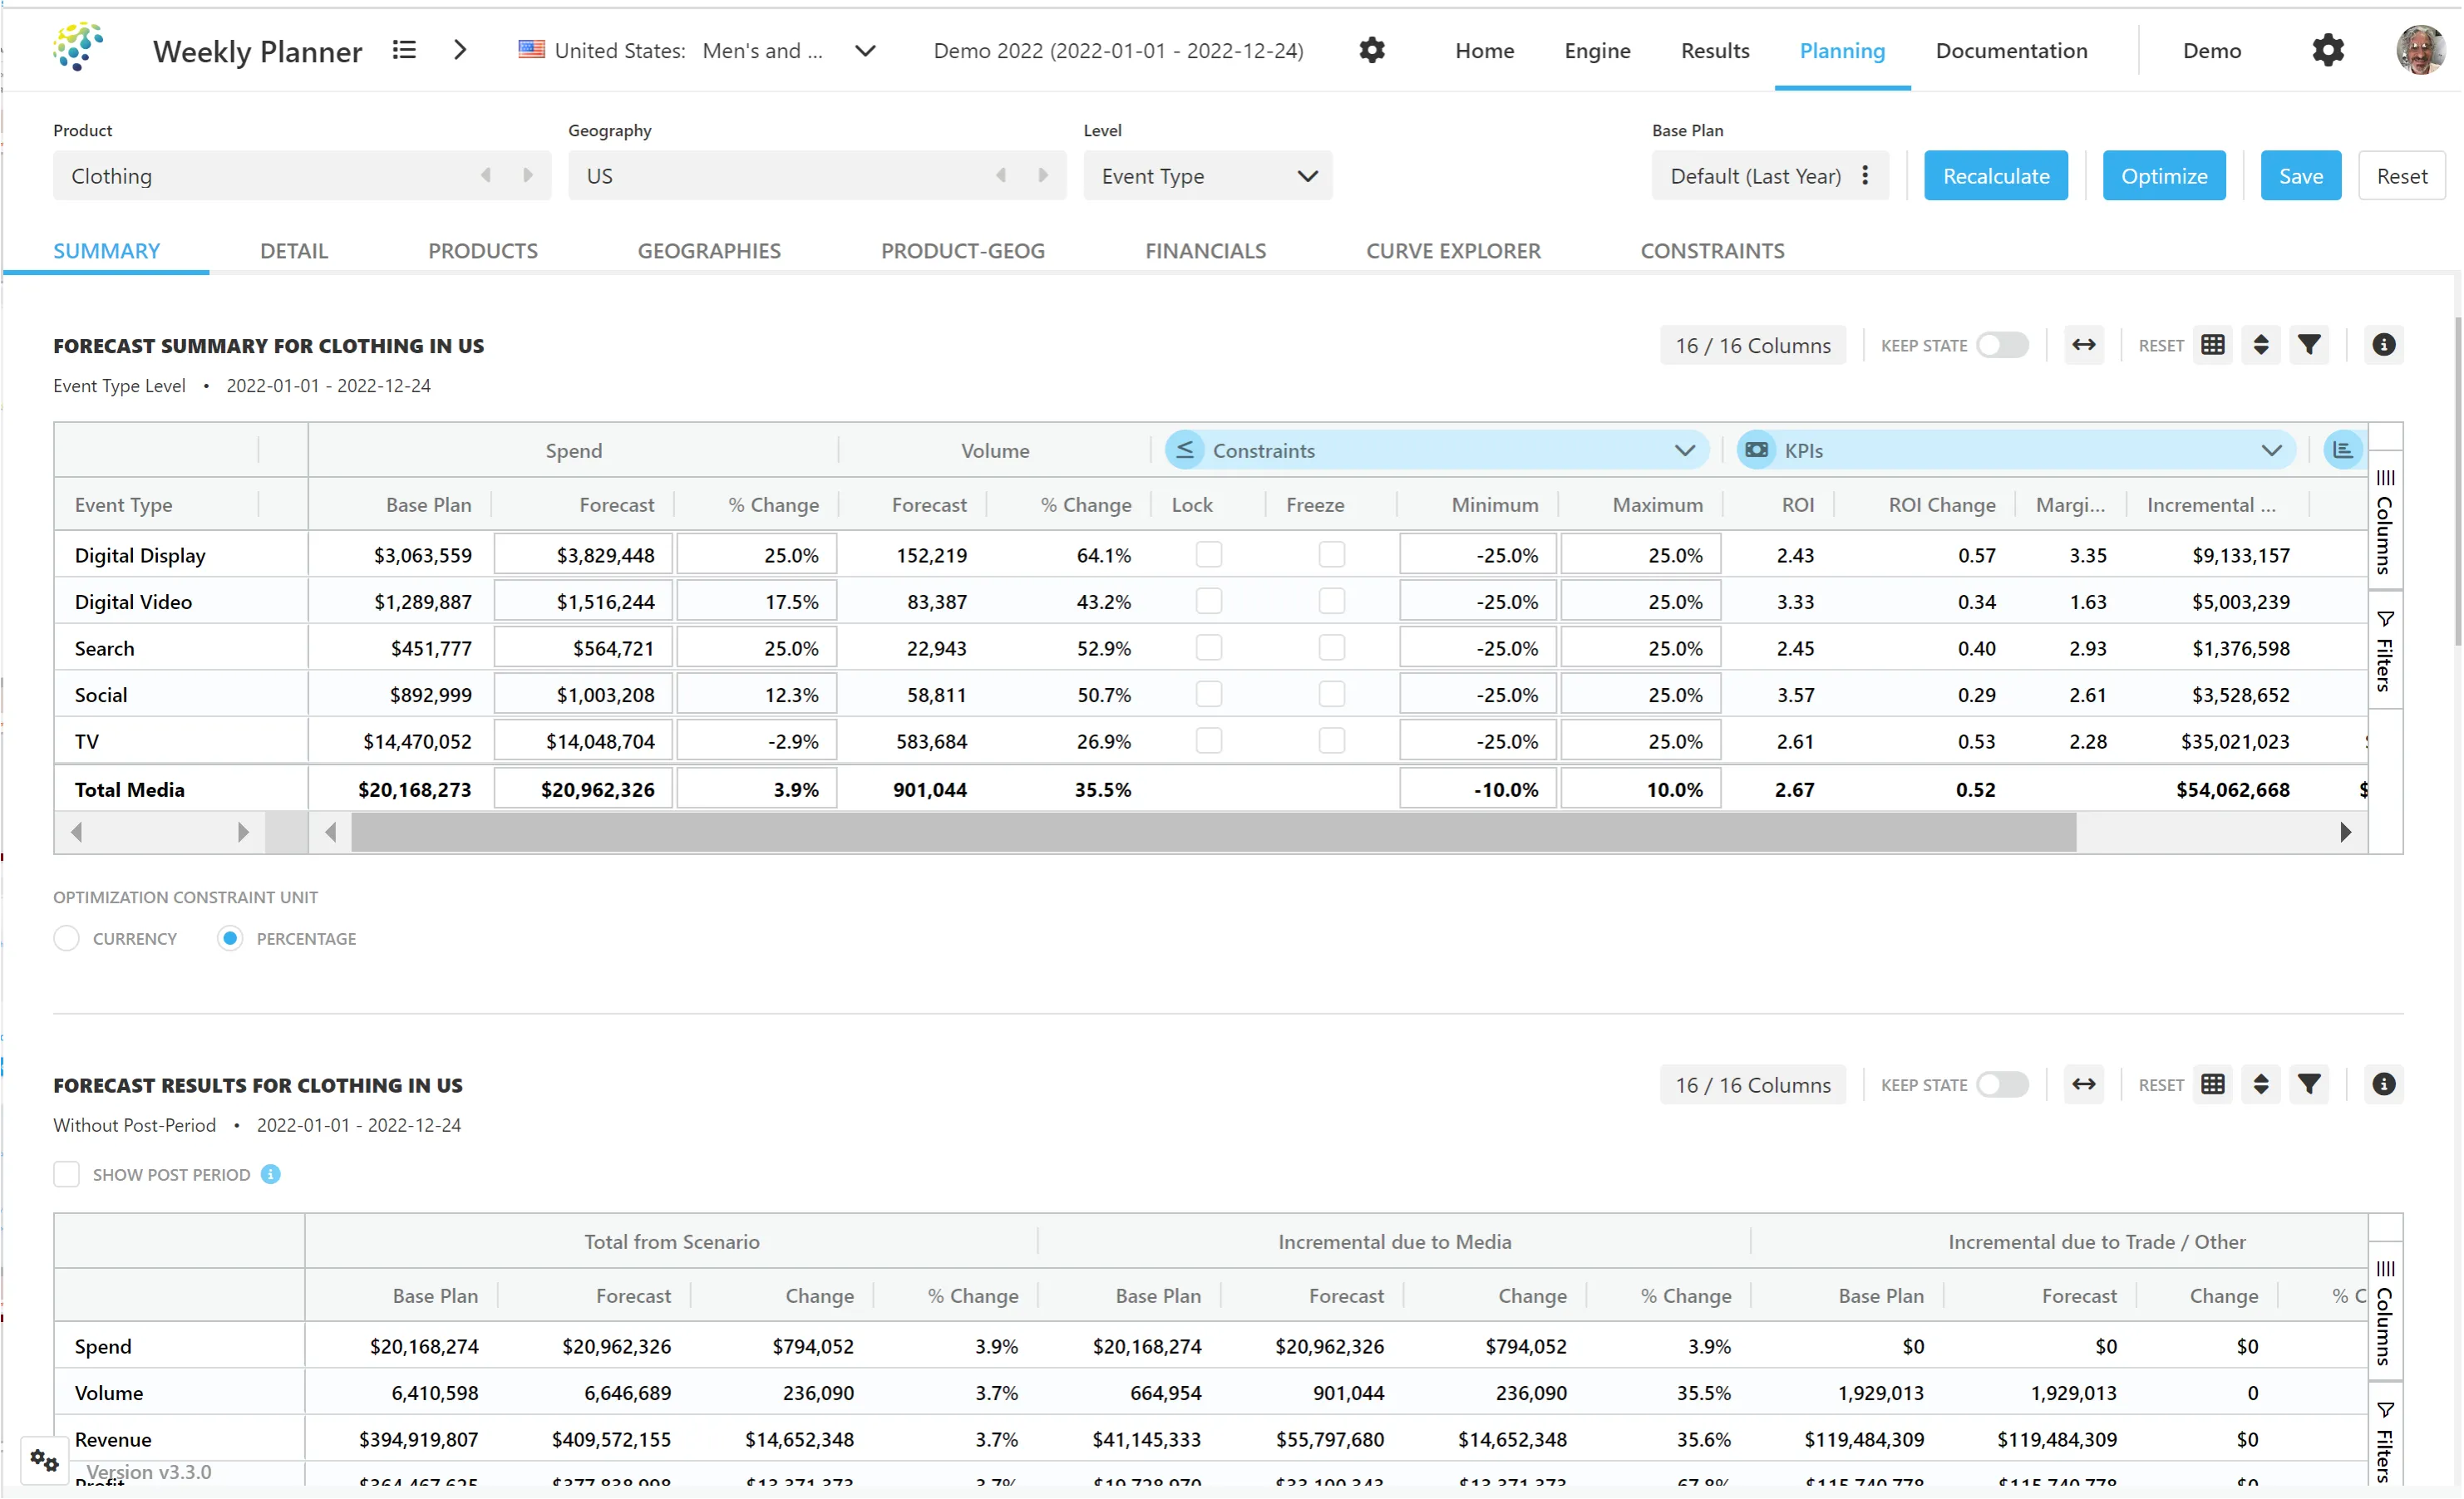Screen dimensions: 2464x1499
Task: Check Freeze box for Social row
Action: (1332, 695)
